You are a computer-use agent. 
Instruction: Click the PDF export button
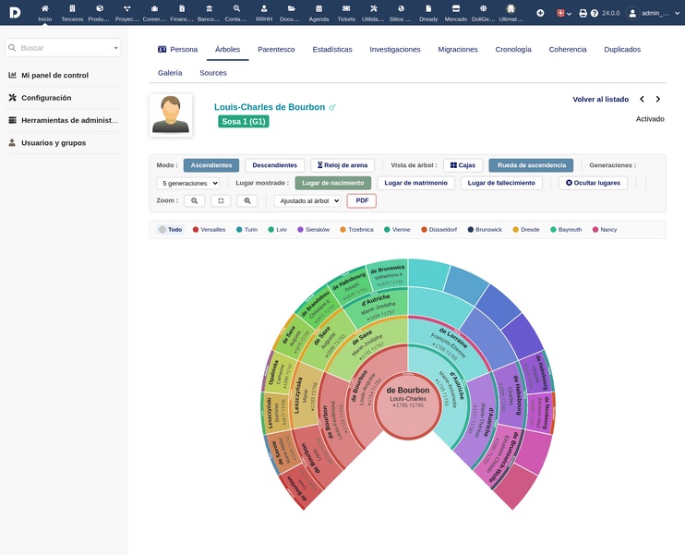pyautogui.click(x=362, y=200)
